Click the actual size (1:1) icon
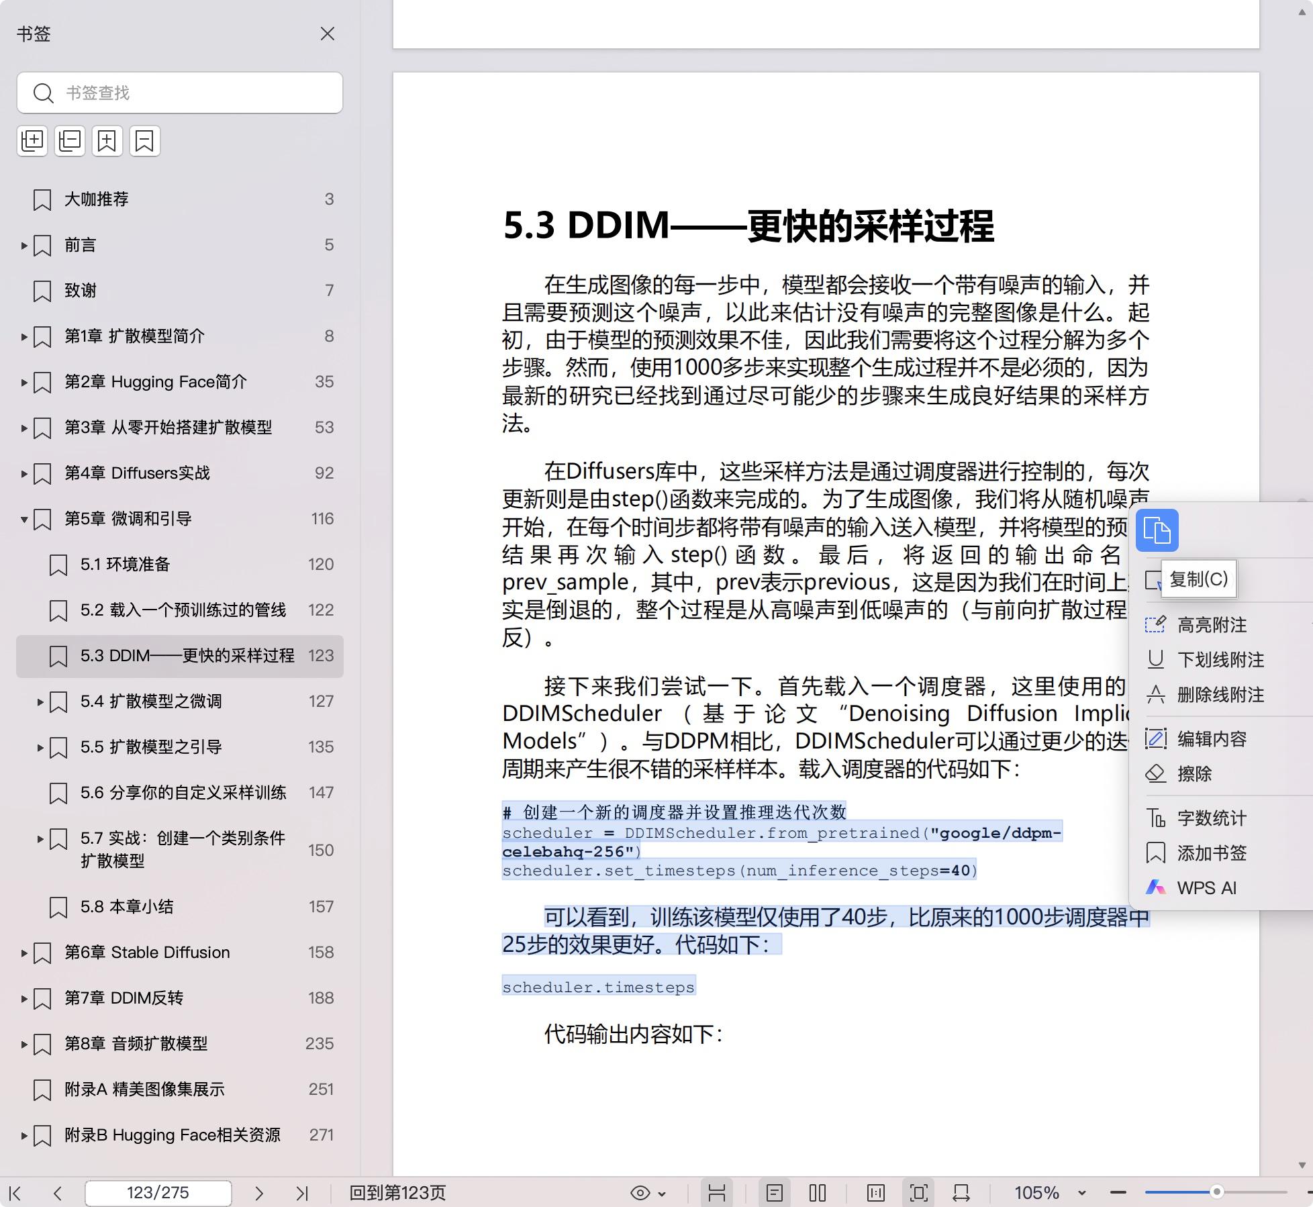Viewport: 1313px width, 1207px height. [x=876, y=1193]
